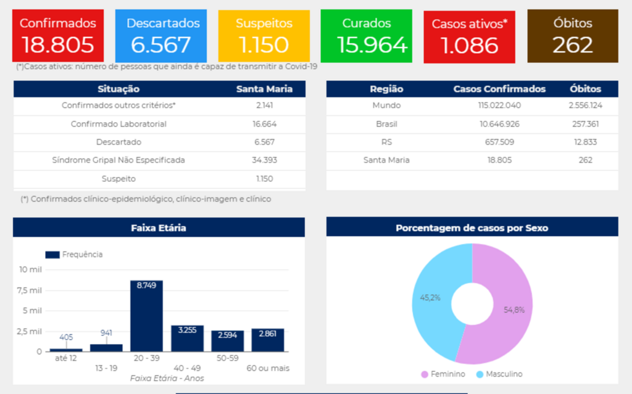Select the Brasil row in the region table

(472, 124)
